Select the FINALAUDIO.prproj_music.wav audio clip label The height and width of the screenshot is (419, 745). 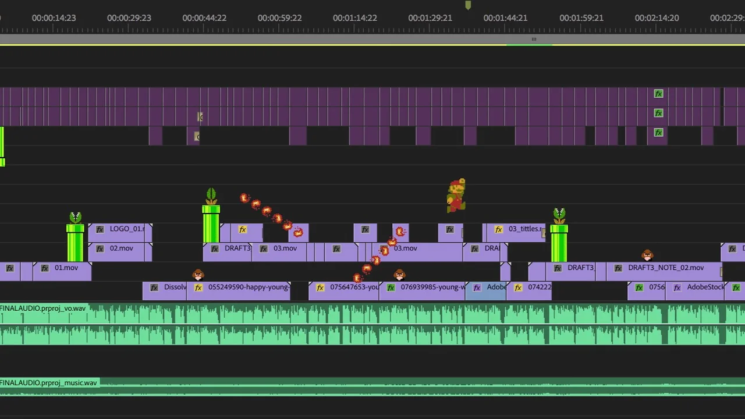click(49, 383)
